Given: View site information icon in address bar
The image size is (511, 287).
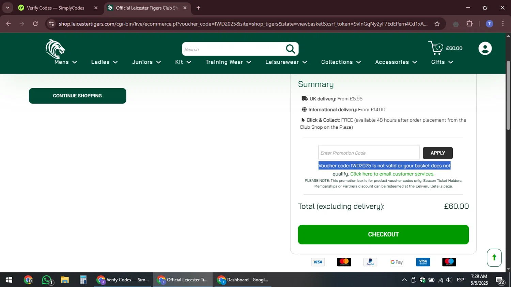Looking at the screenshot, I should point(51,24).
